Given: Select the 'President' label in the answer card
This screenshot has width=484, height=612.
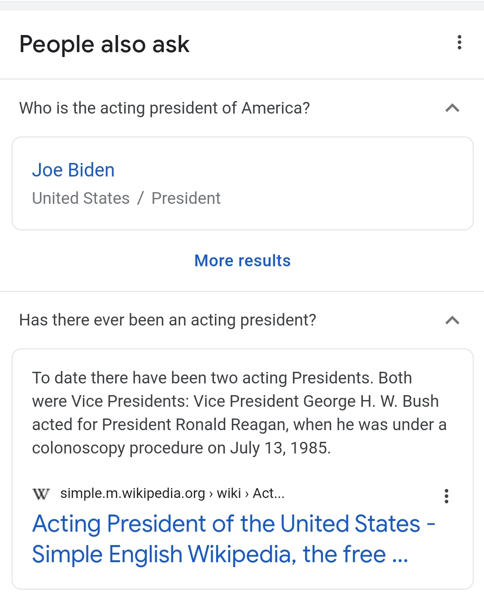Looking at the screenshot, I should point(186,198).
